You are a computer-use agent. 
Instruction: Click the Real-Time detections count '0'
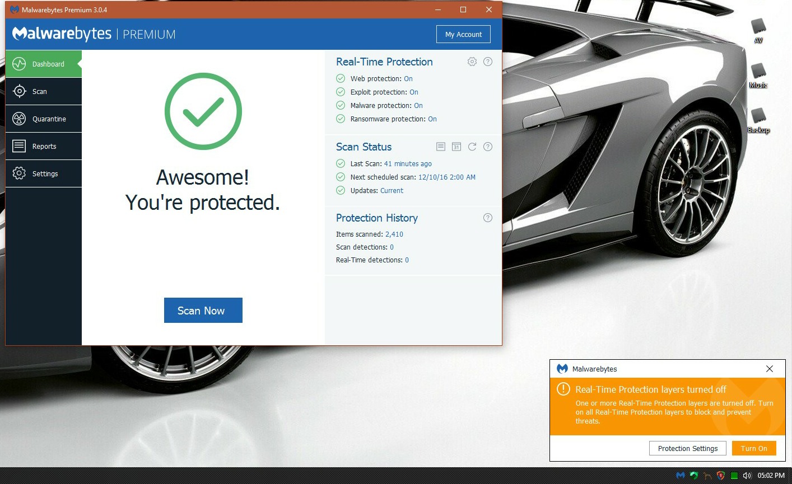(x=407, y=260)
